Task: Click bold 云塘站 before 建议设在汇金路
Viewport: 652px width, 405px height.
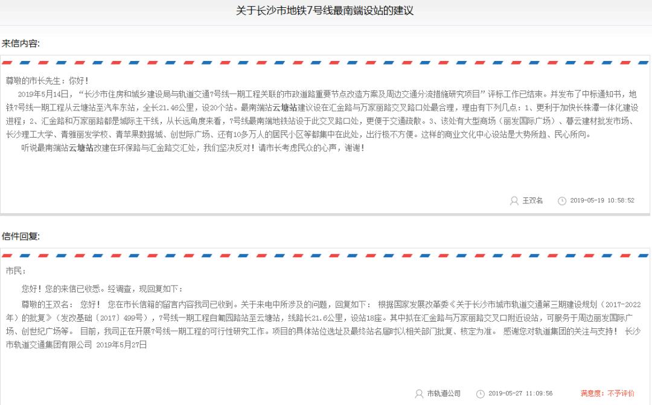Action: click(285, 107)
